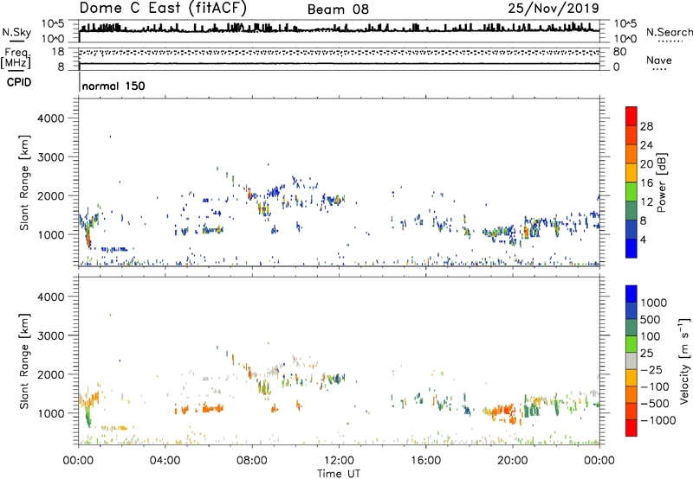Click the '24' tick on Power colorbar
Image resolution: width=693 pixels, height=479 pixels.
[646, 145]
